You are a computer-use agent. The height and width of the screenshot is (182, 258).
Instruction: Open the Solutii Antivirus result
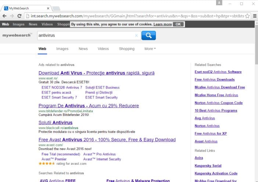(55, 123)
